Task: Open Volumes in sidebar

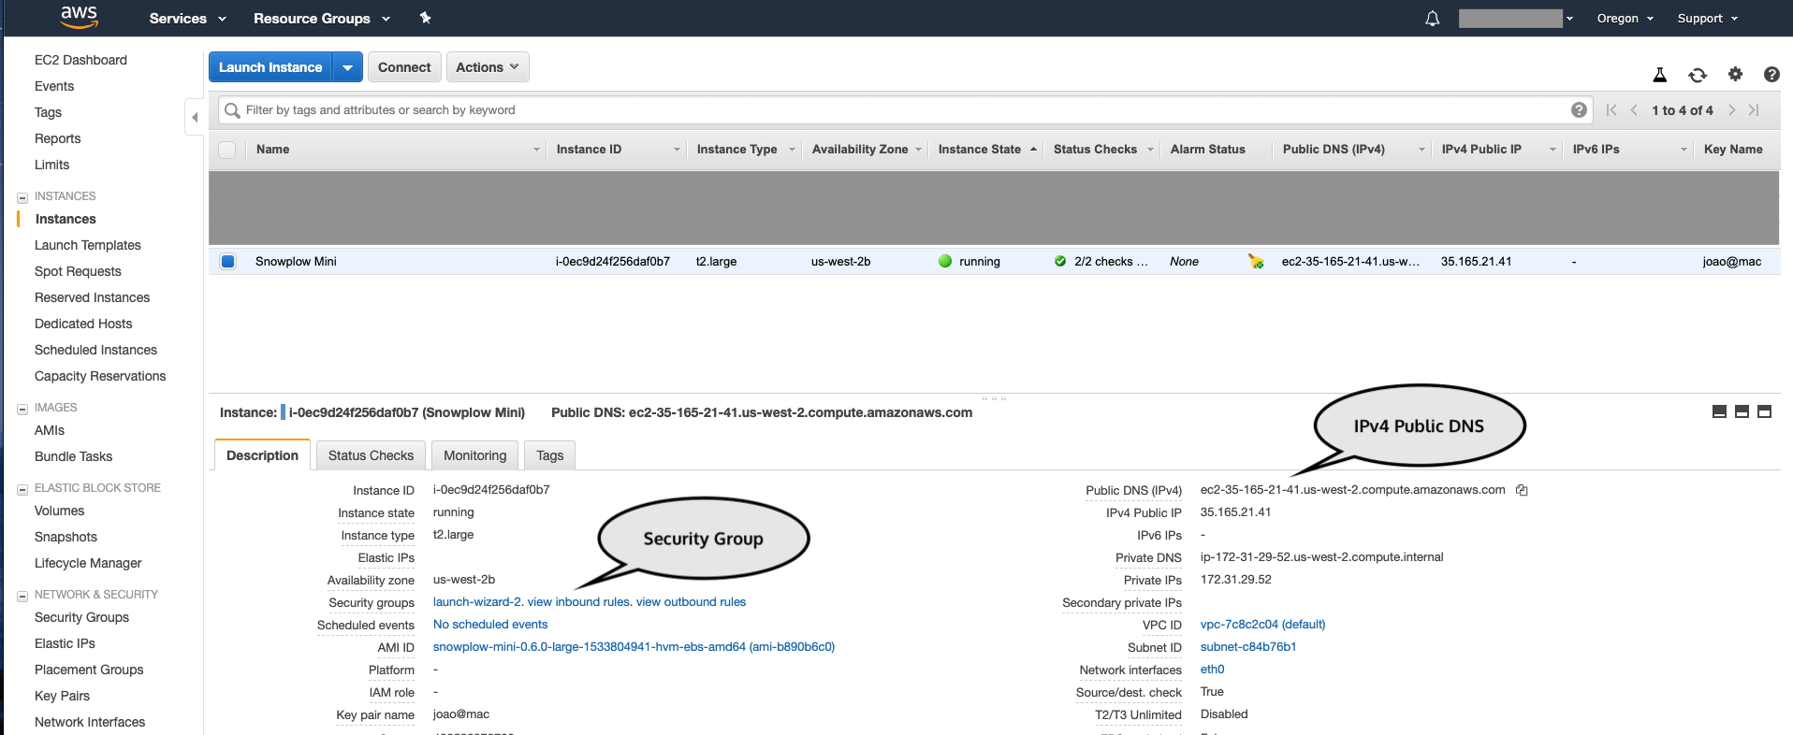Action: coord(59,511)
